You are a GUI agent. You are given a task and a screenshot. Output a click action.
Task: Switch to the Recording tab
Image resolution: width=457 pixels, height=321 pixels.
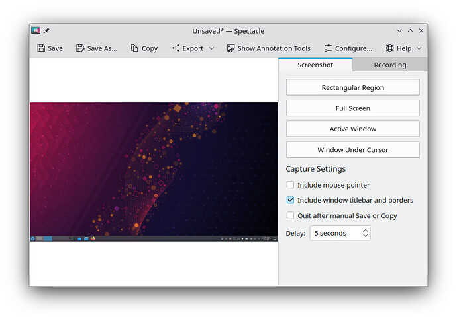tap(389, 65)
